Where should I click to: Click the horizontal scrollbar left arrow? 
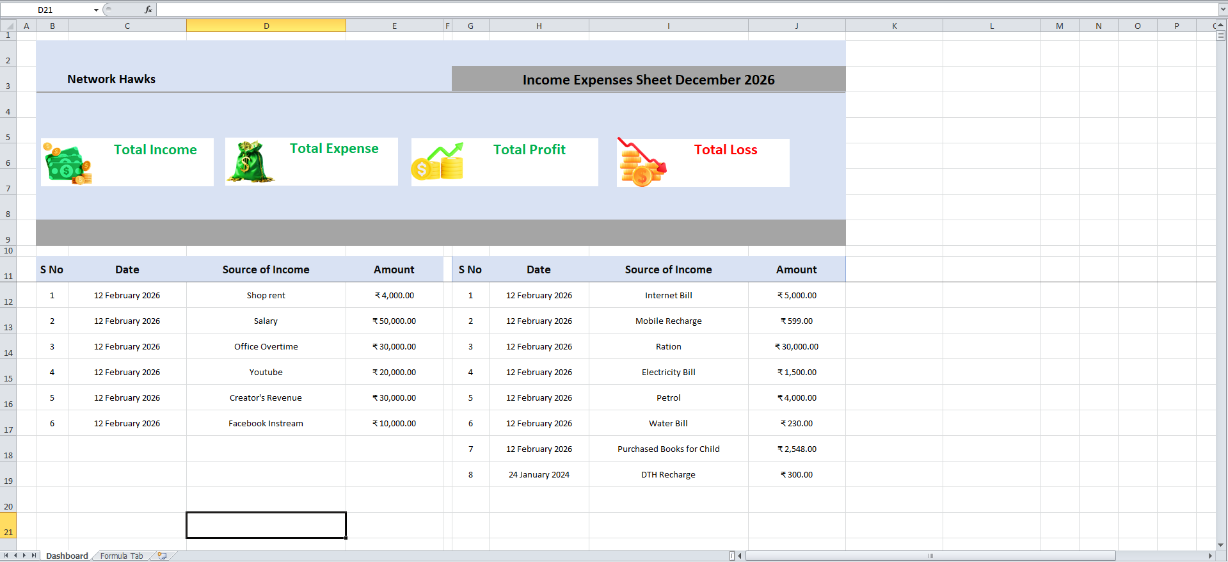[740, 556]
